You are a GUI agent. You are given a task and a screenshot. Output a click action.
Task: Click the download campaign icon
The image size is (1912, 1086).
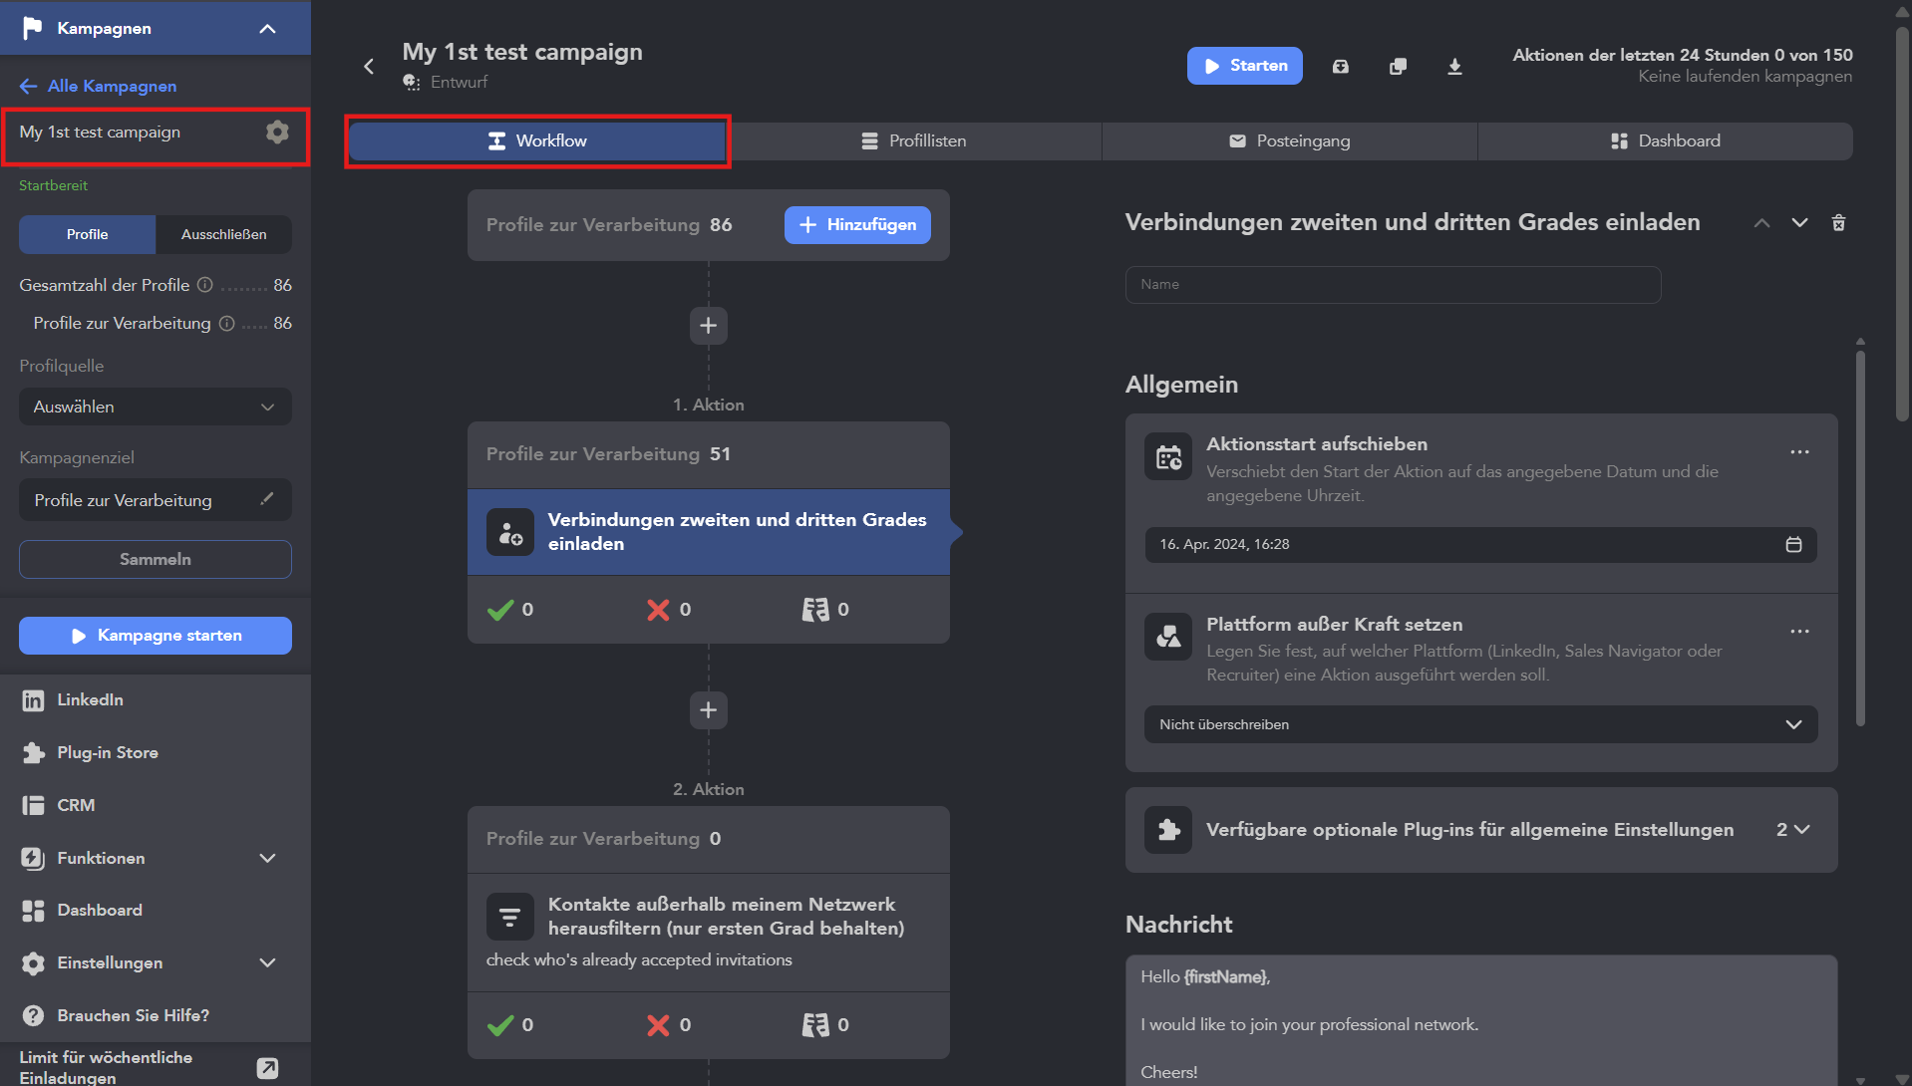1454,66
